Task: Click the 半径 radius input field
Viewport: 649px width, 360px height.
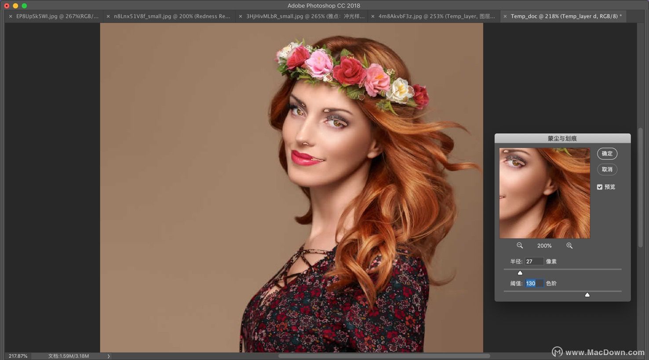Action: (x=534, y=261)
